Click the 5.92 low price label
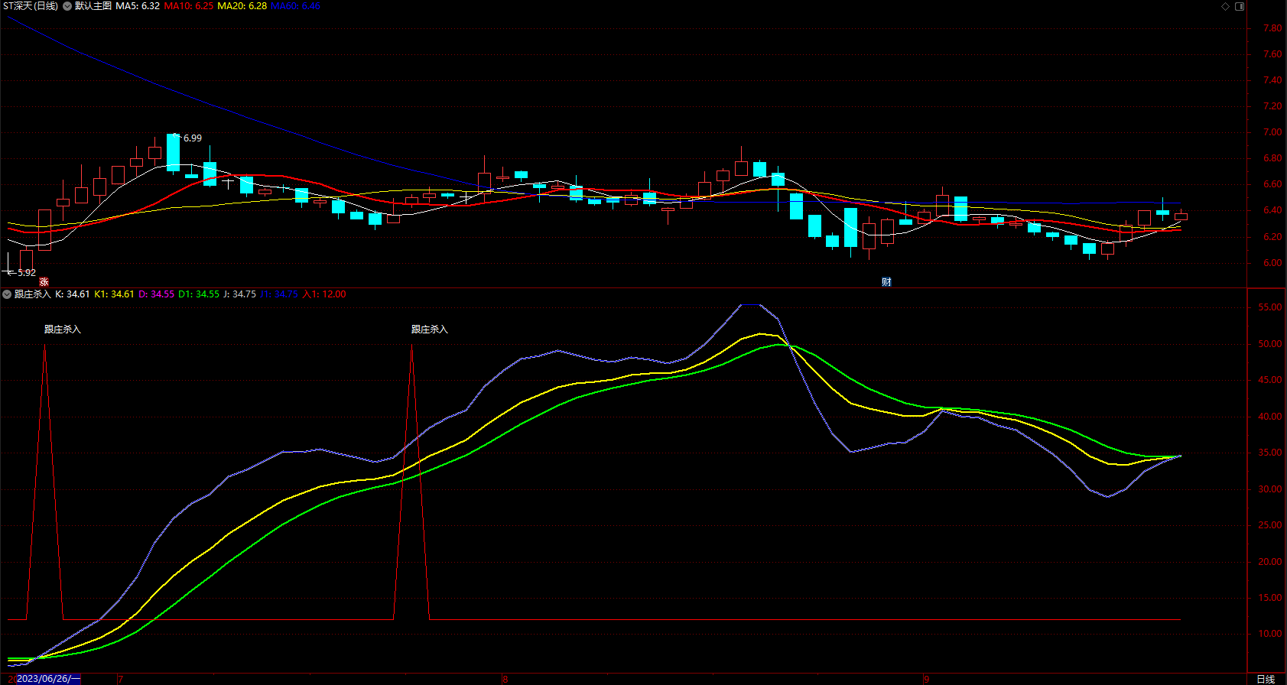 [x=27, y=273]
